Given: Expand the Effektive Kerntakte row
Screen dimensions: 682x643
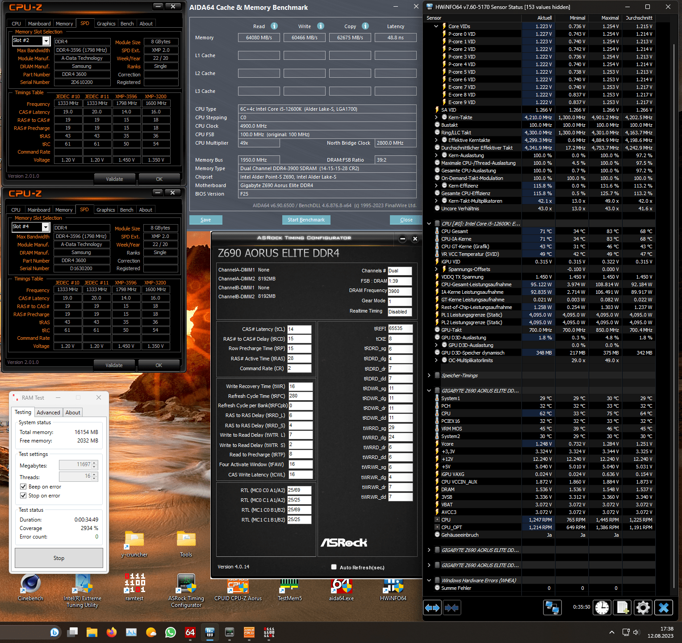Looking at the screenshot, I should click(x=436, y=140).
